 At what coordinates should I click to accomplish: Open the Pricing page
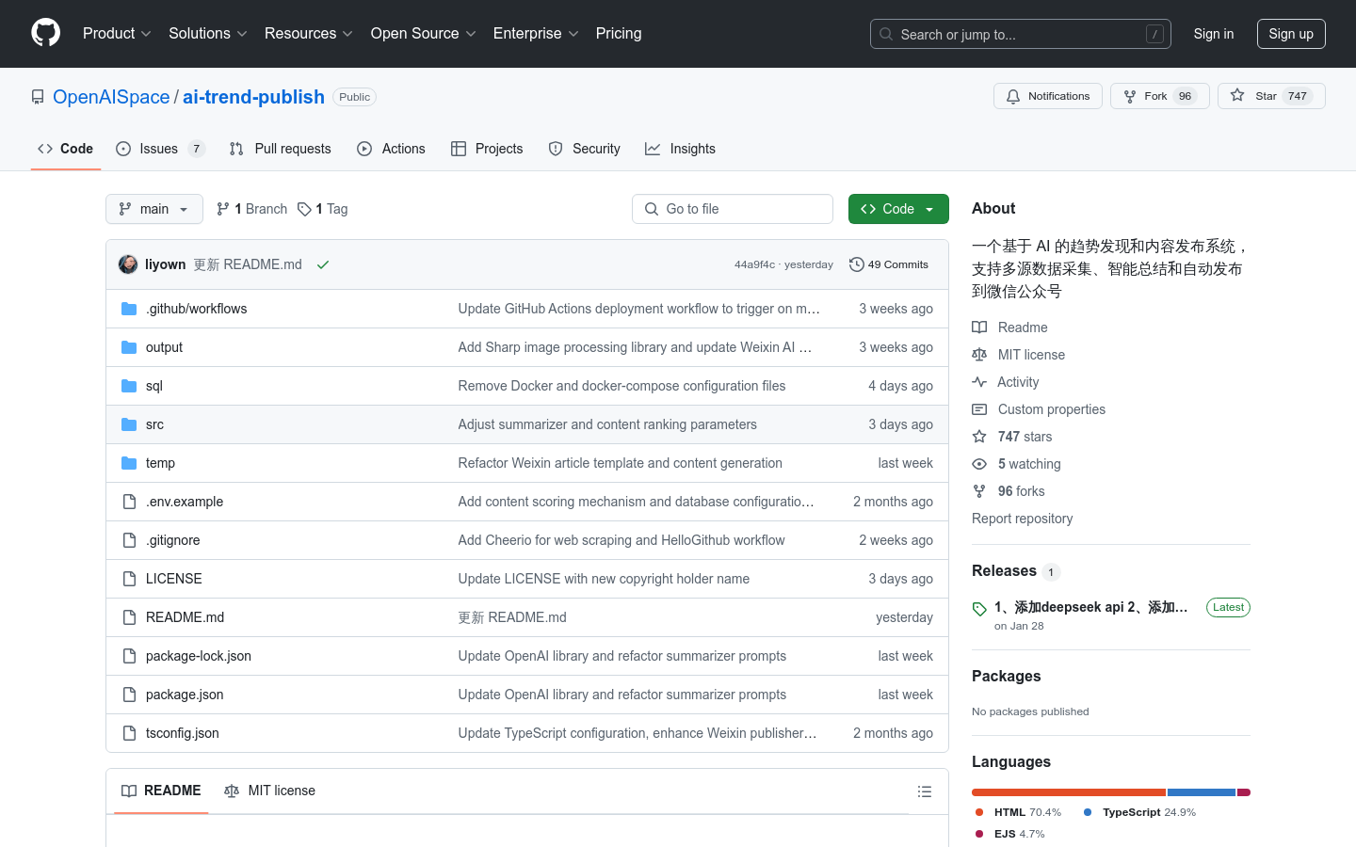pos(619,34)
